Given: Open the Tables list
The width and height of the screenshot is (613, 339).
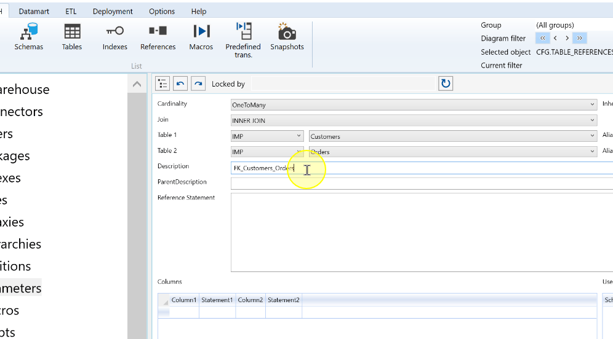Looking at the screenshot, I should [72, 37].
